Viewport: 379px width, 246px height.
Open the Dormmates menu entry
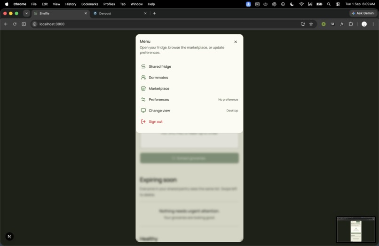point(189,78)
